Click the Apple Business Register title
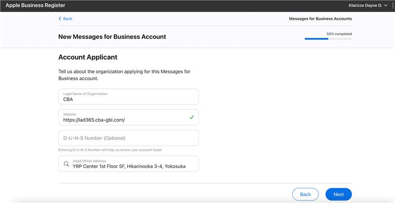Image resolution: width=395 pixels, height=203 pixels. (35, 5)
